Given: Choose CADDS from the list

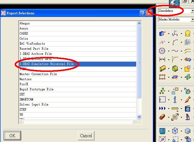Looking at the screenshot, I should (78, 34).
